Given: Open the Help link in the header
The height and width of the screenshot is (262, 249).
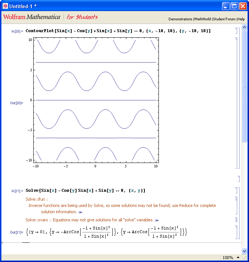Looking at the screenshot, I should pyautogui.click(x=241, y=19).
